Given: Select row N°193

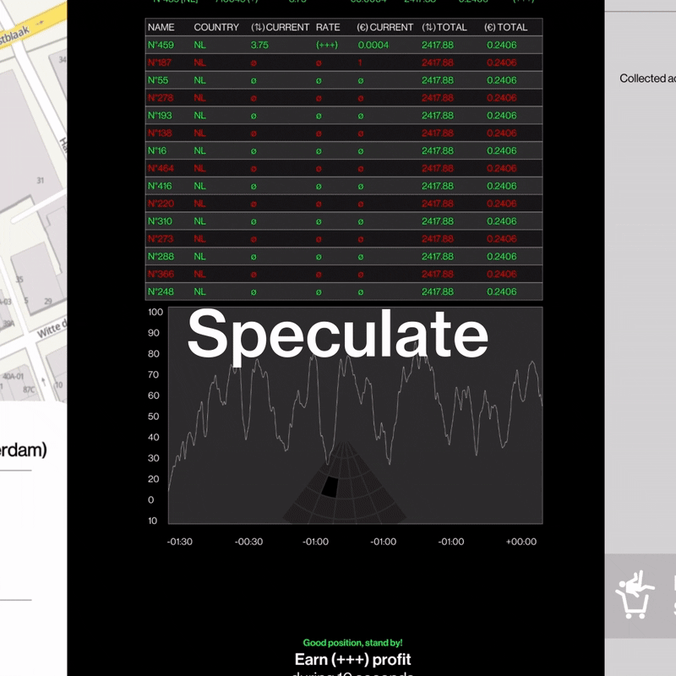Looking at the screenshot, I should 344,116.
